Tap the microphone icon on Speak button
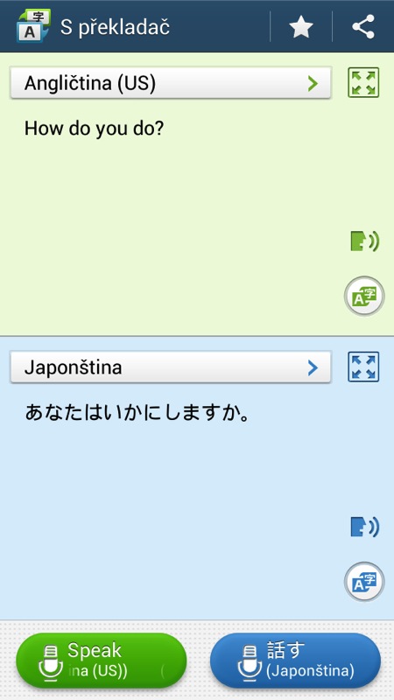The width and height of the screenshot is (394, 700). [51, 662]
